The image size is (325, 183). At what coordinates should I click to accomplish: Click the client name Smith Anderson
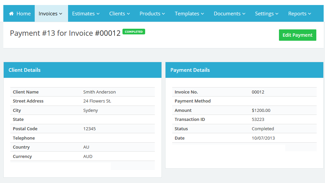[x=99, y=92]
